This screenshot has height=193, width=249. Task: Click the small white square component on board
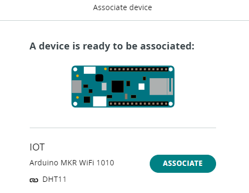pos(141,87)
